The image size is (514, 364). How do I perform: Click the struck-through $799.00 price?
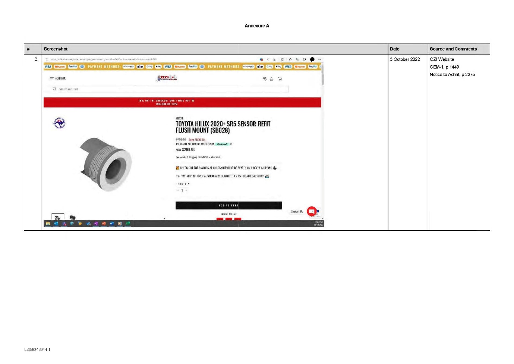tap(181, 140)
